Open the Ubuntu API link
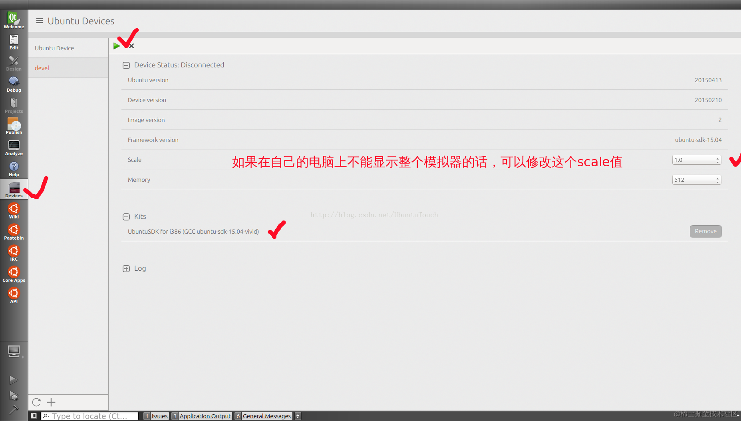The width and height of the screenshot is (741, 421). (x=14, y=295)
